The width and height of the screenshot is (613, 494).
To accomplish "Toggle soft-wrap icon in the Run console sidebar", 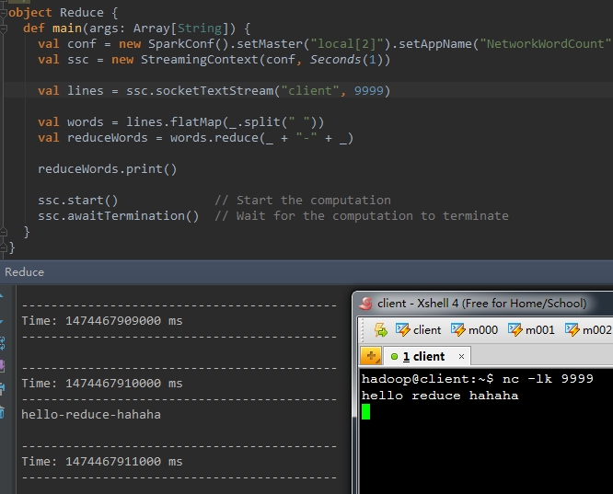I will [3, 343].
